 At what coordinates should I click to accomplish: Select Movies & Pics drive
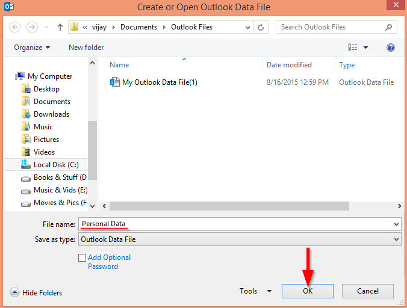click(60, 203)
